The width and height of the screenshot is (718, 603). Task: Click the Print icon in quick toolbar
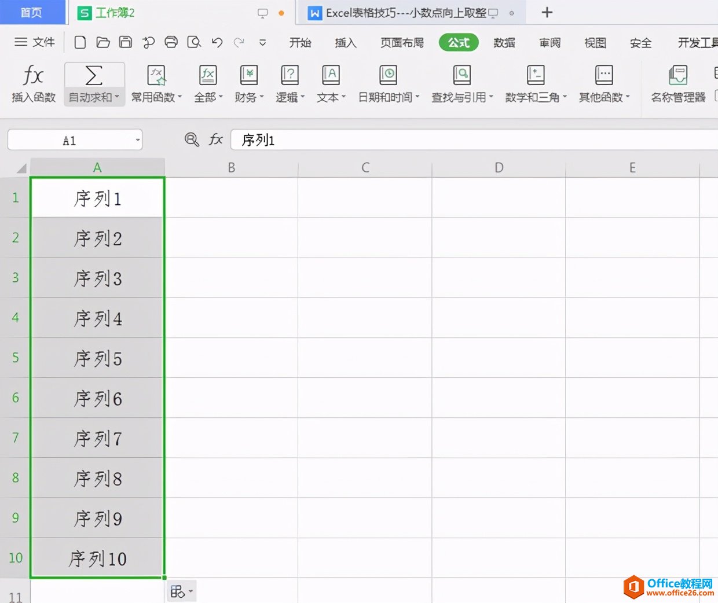[171, 42]
